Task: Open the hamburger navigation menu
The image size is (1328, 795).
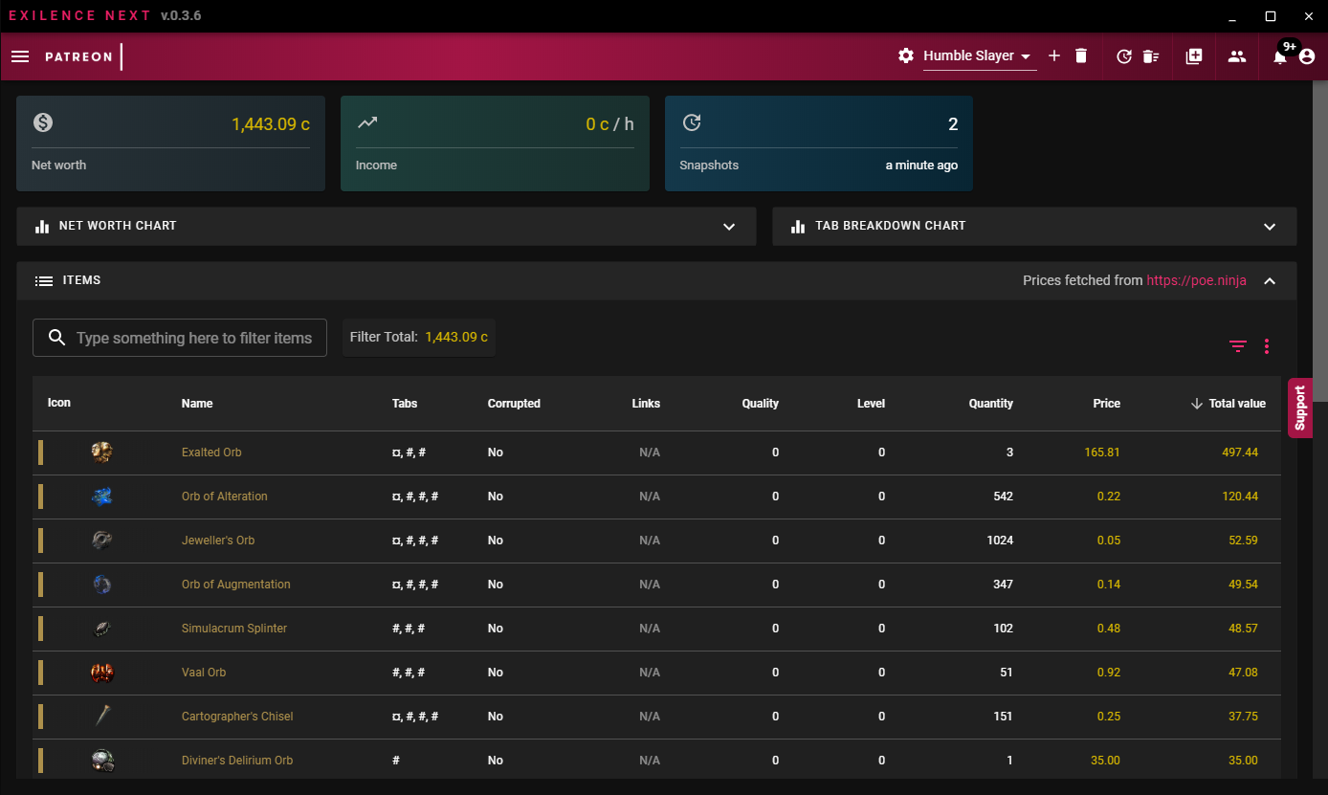Action: 20,56
